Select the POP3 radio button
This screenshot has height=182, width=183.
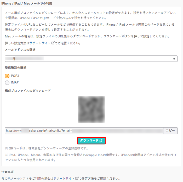point(7,76)
